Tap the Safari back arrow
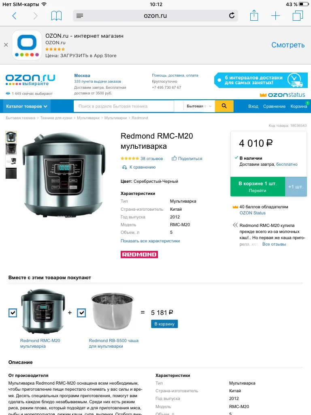This screenshot has width=311, height=415. [14, 16]
